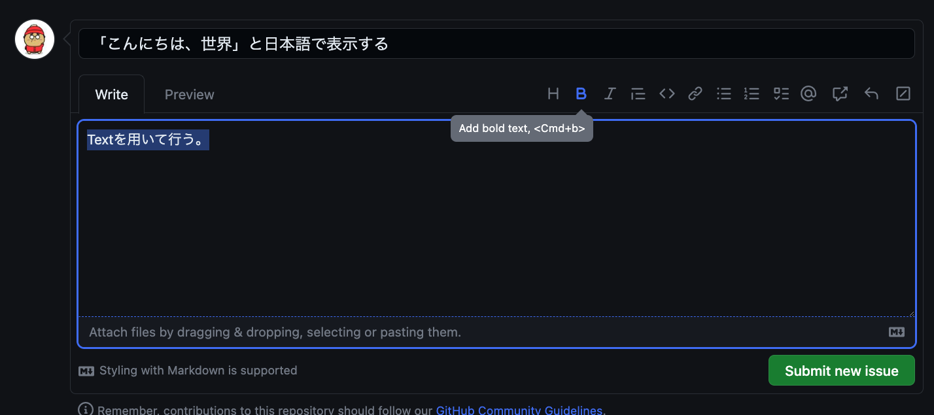Toggle bold text formatting
The width and height of the screenshot is (934, 415).
(x=581, y=93)
